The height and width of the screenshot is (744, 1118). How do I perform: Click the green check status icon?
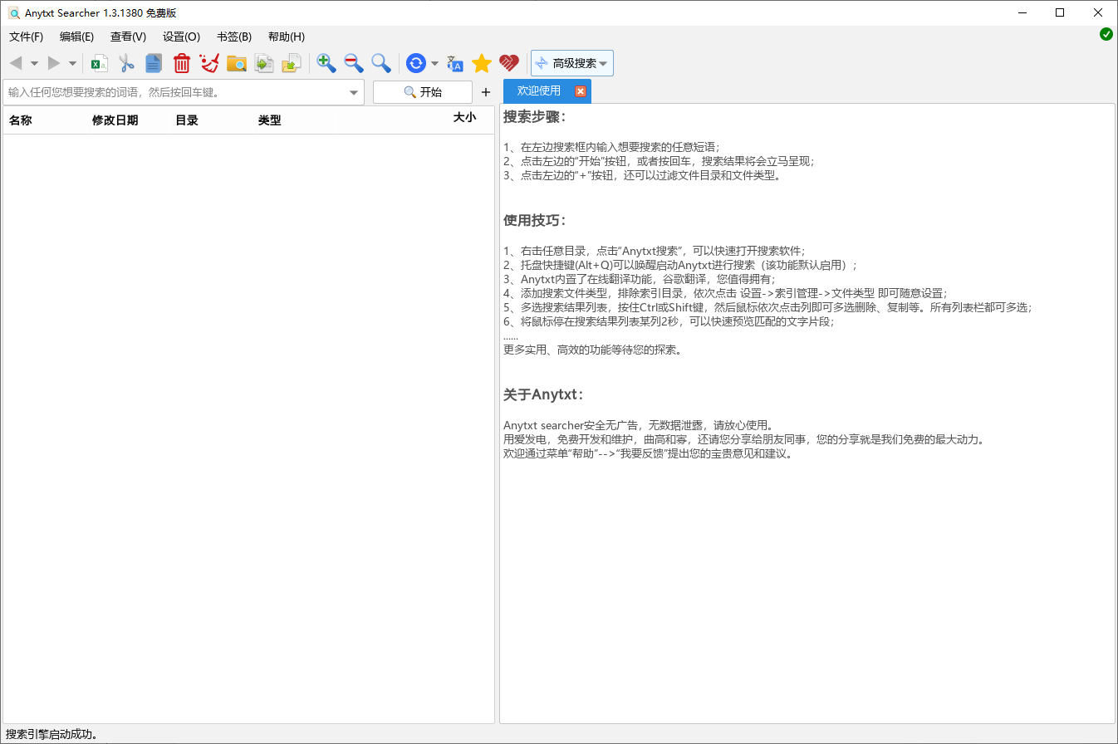1106,34
